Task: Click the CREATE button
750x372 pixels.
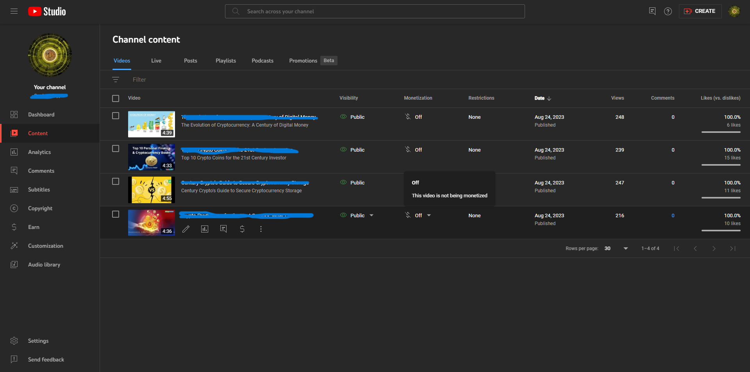Action: coord(700,11)
